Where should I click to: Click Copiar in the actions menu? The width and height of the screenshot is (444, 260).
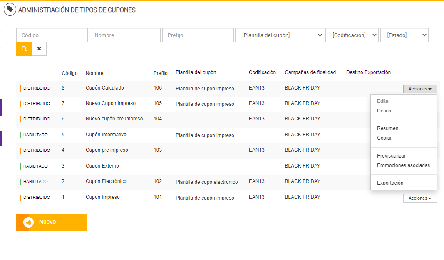tap(384, 138)
